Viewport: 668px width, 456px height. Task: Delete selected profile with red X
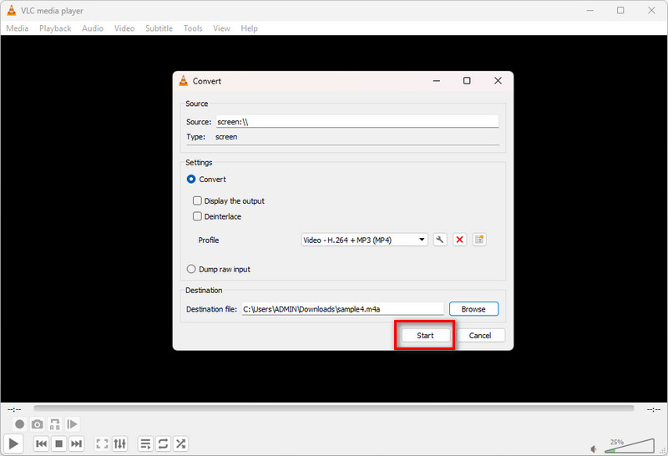460,240
